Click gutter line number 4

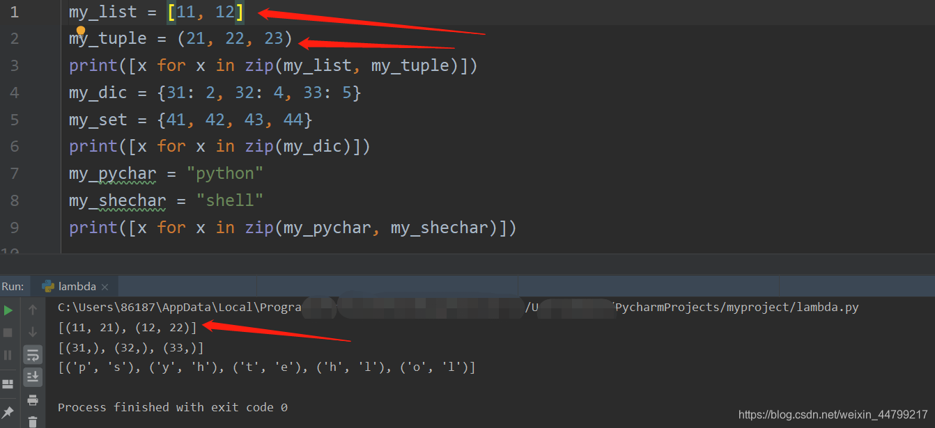click(15, 93)
